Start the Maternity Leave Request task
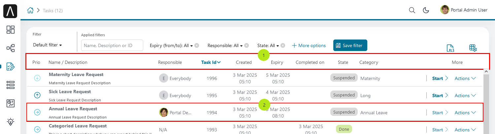This screenshot has height=134, width=495. (x=440, y=78)
